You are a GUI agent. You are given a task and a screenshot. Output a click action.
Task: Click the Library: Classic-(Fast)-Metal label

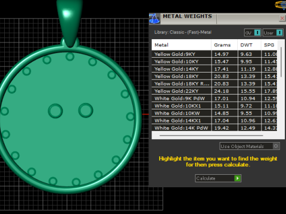[183, 32]
